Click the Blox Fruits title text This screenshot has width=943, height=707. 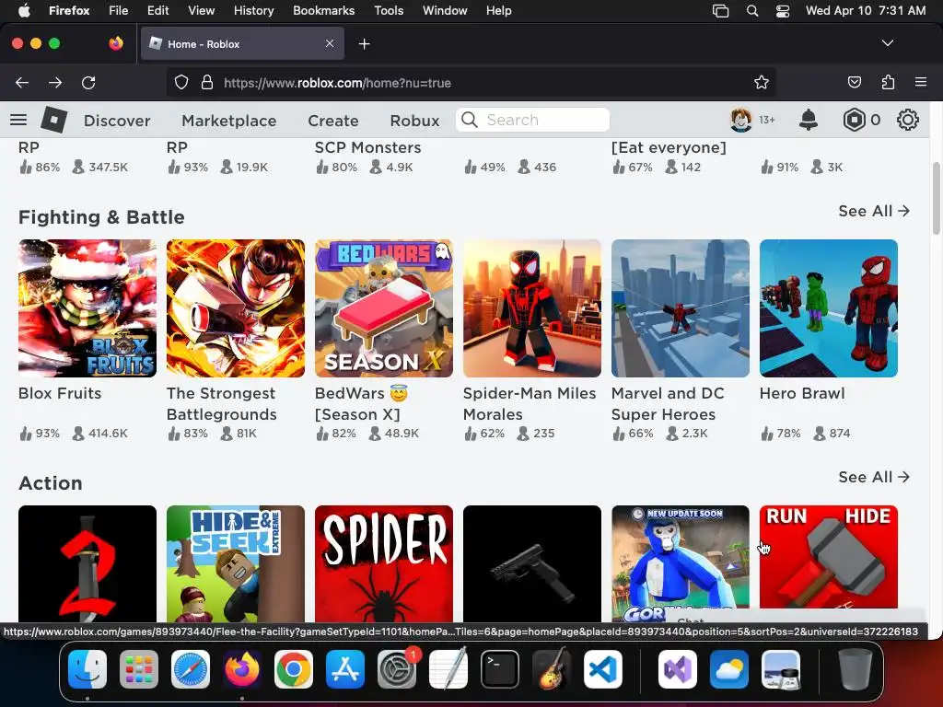pos(60,393)
